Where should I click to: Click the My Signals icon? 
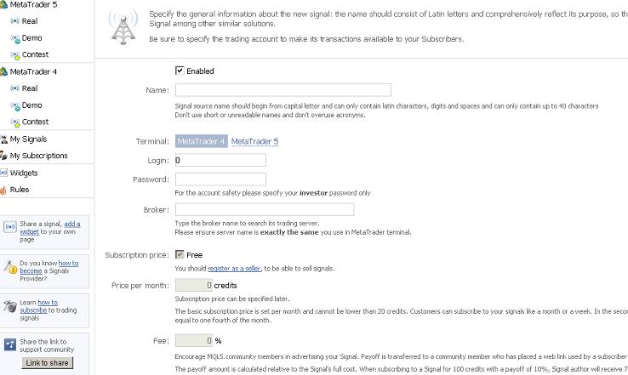pos(3,139)
